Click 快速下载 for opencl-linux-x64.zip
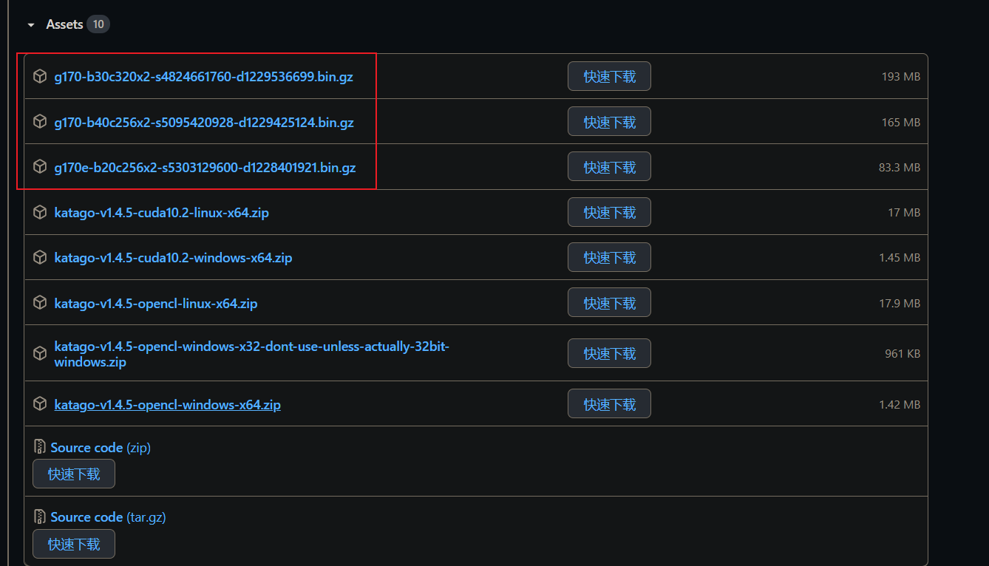Image resolution: width=989 pixels, height=566 pixels. [609, 302]
